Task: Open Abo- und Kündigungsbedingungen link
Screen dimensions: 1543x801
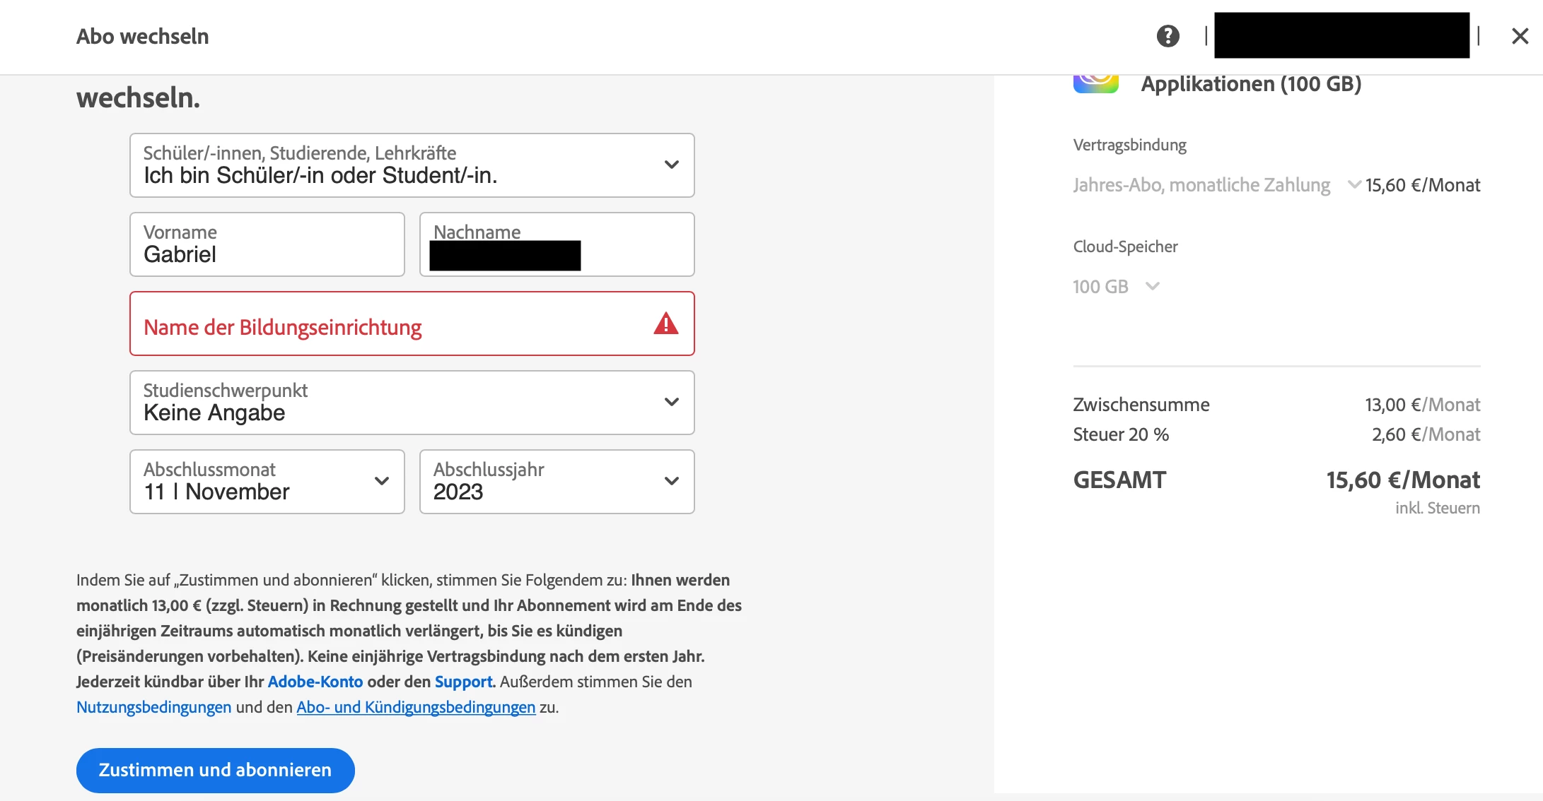Action: click(416, 707)
